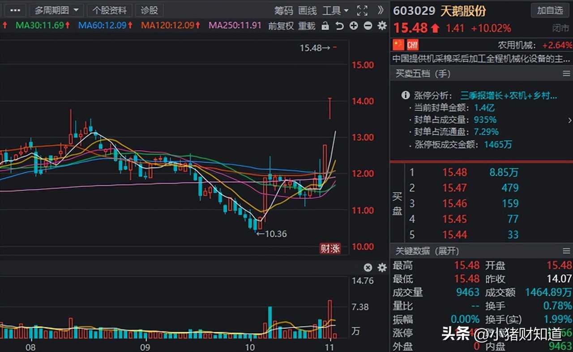Click the zoom out minus icon

[x=367, y=26]
